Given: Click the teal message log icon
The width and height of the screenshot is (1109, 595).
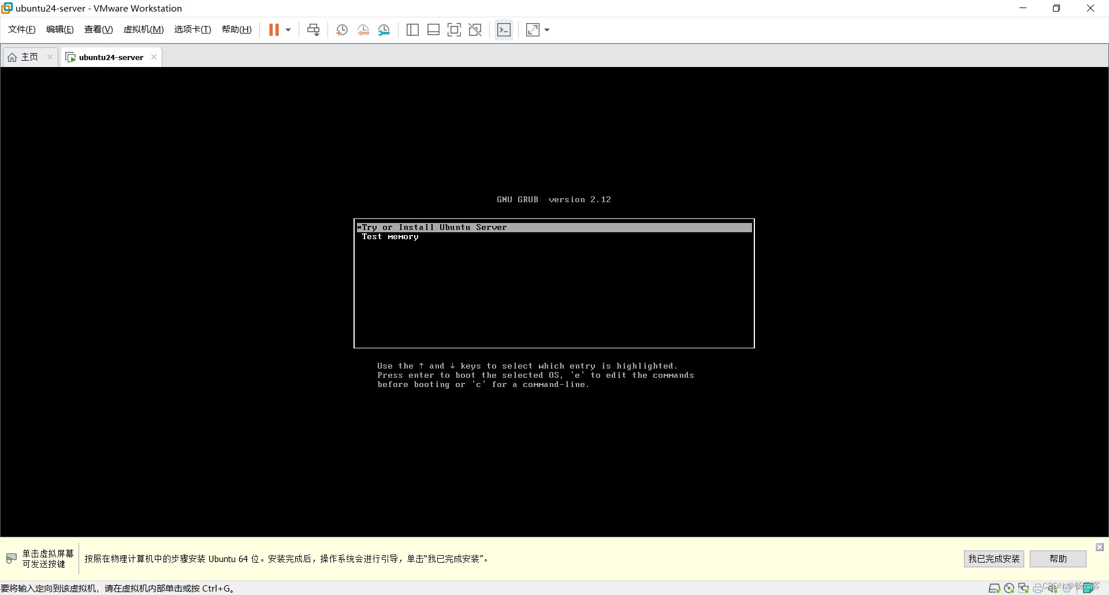Looking at the screenshot, I should point(1089,587).
